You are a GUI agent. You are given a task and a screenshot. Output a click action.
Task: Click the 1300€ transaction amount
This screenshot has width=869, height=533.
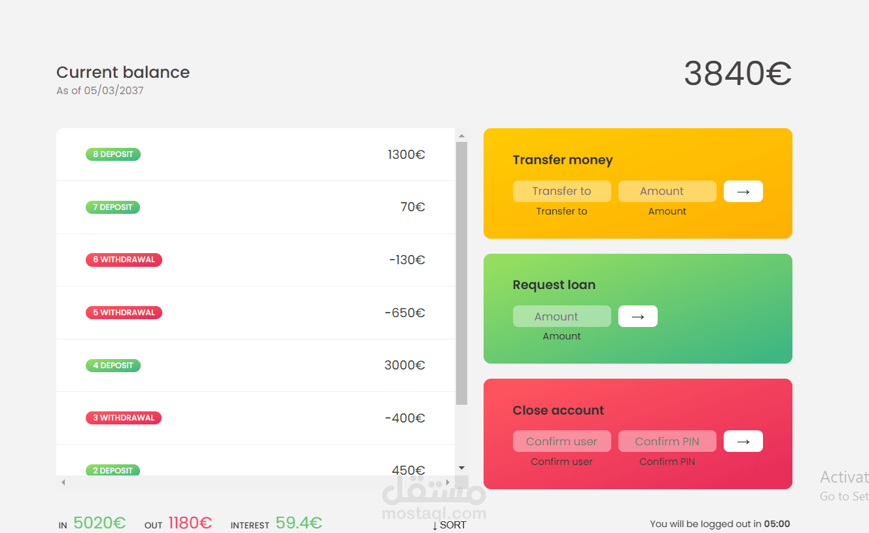[406, 155]
